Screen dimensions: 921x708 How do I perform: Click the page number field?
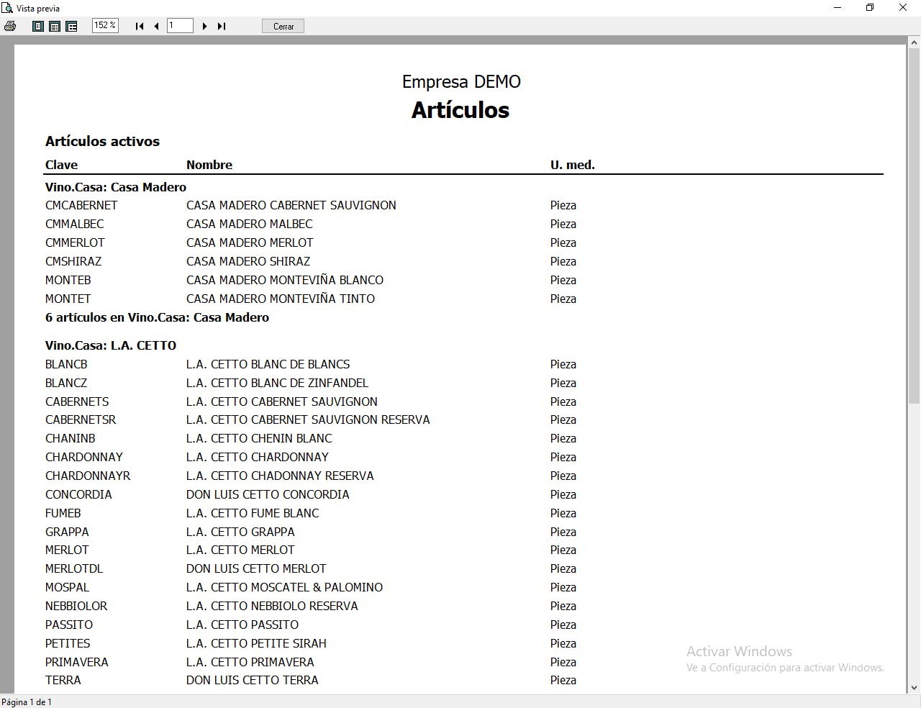tap(180, 26)
